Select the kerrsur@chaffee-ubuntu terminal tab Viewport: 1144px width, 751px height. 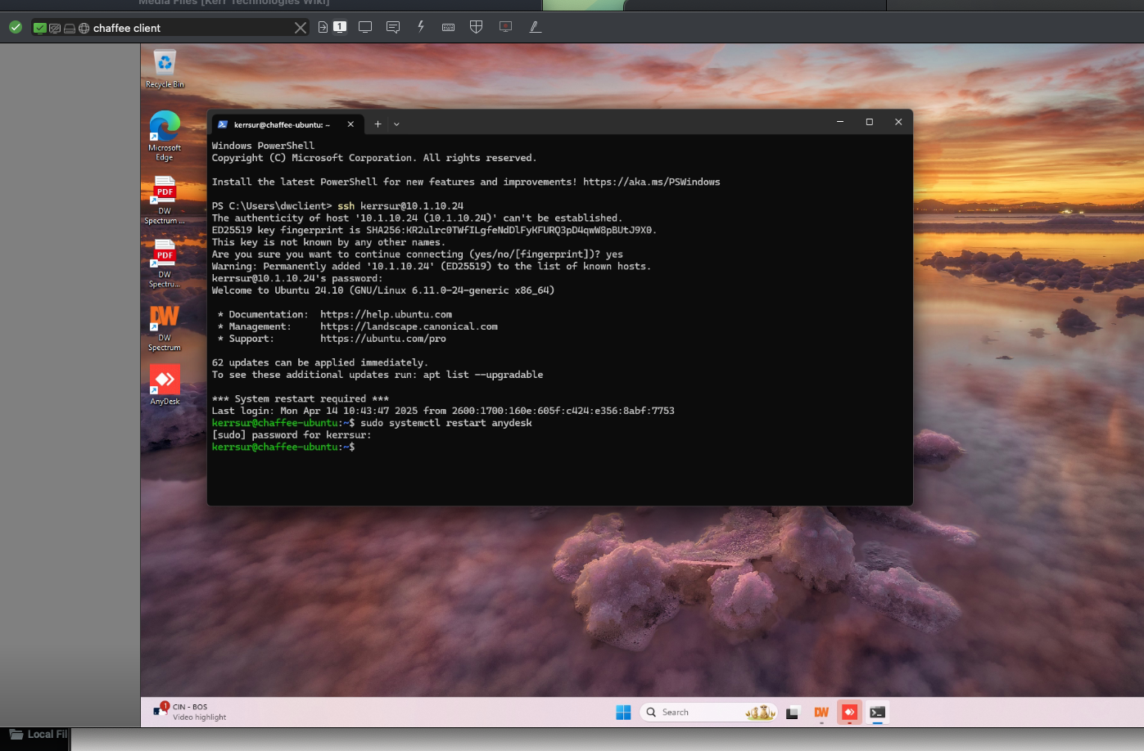tap(280, 124)
